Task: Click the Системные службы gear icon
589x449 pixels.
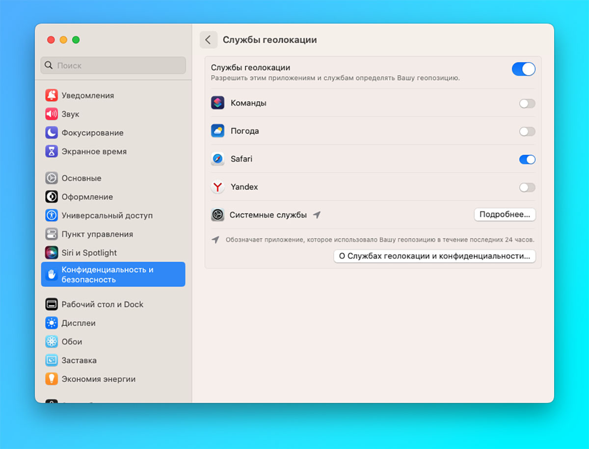Action: pos(217,215)
